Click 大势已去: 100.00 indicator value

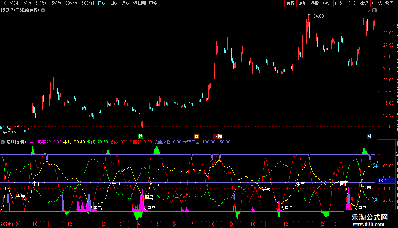coord(199,142)
